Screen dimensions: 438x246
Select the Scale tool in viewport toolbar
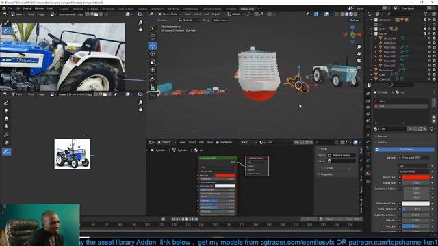click(x=153, y=62)
